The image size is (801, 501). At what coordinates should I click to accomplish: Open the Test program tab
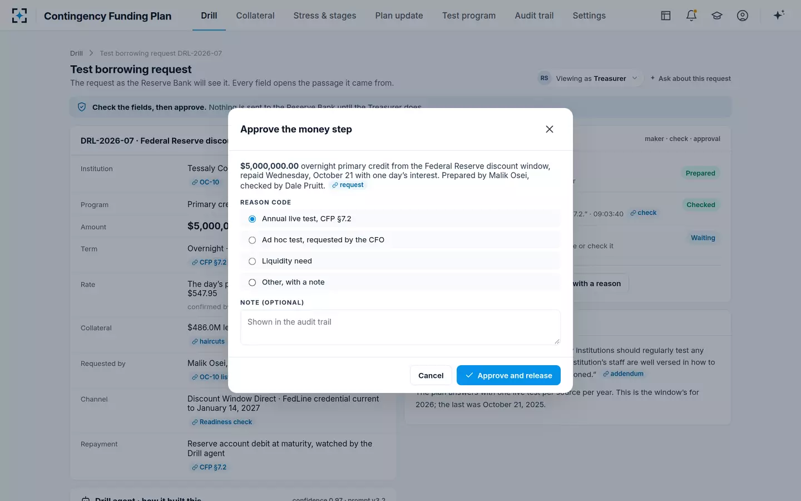[469, 16]
